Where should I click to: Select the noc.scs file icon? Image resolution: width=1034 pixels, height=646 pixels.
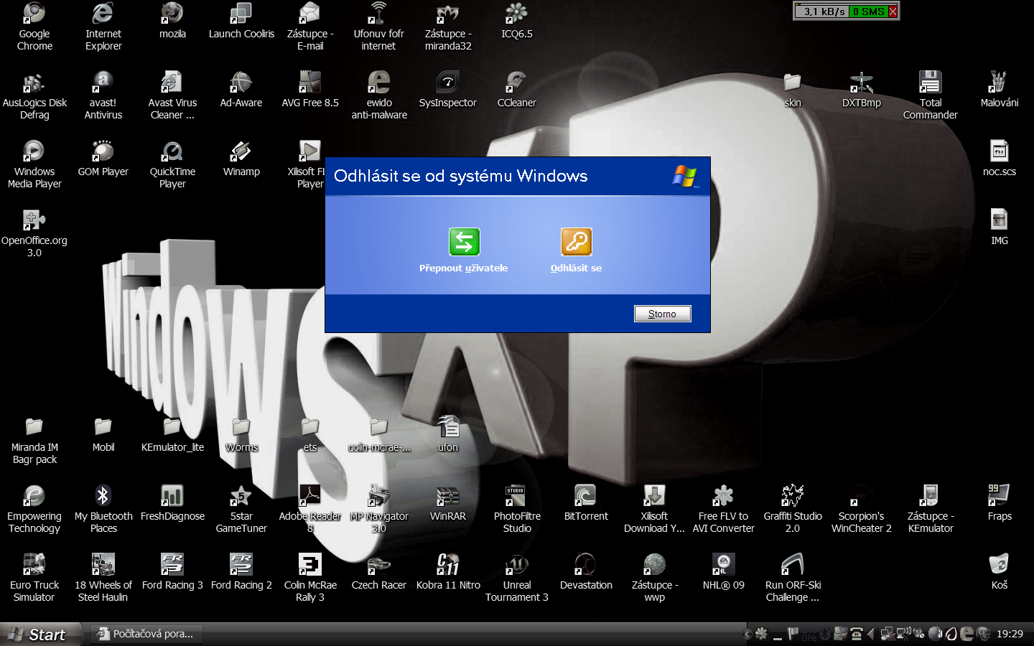(1000, 151)
